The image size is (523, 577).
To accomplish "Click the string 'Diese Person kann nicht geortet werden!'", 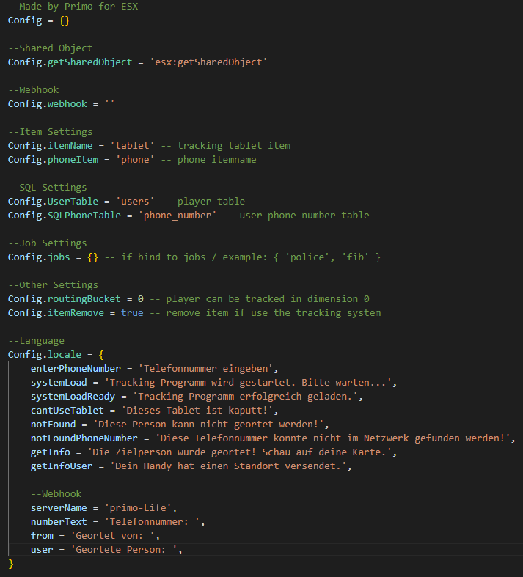I will pyautogui.click(x=208, y=425).
